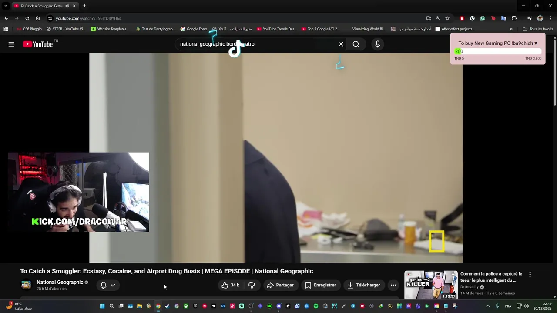557x313 pixels.
Task: Open Windows taskbar search
Action: point(111,306)
